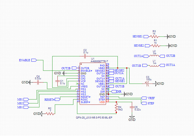The height and width of the screenshot is (136, 194).
Task: Select capacitor C1 0.1u symbol
Action: 58,81
